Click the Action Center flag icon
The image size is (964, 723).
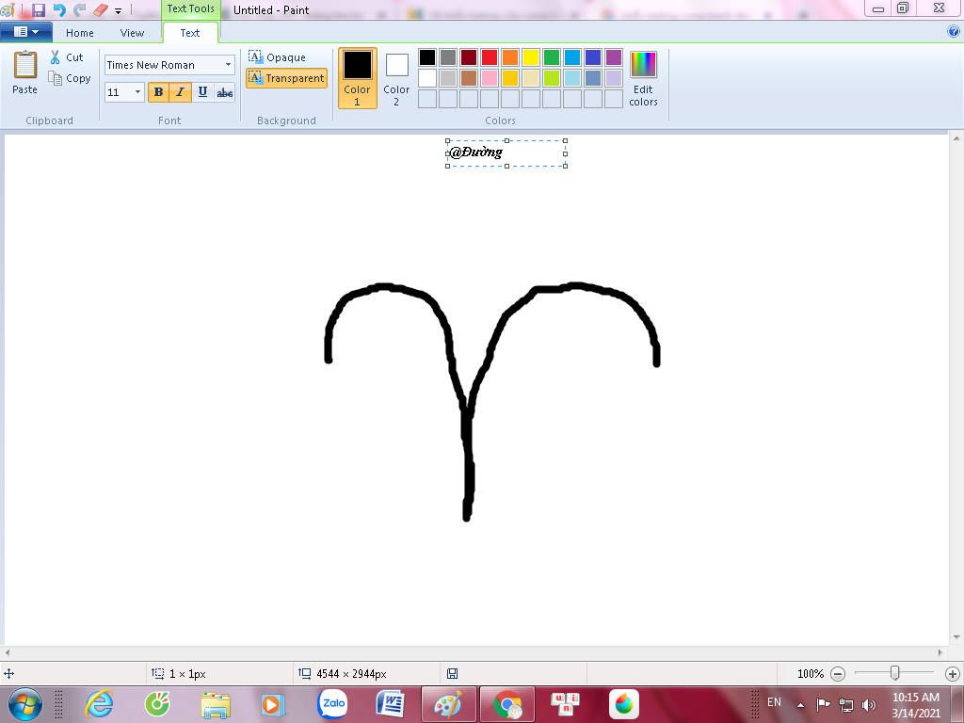[823, 704]
